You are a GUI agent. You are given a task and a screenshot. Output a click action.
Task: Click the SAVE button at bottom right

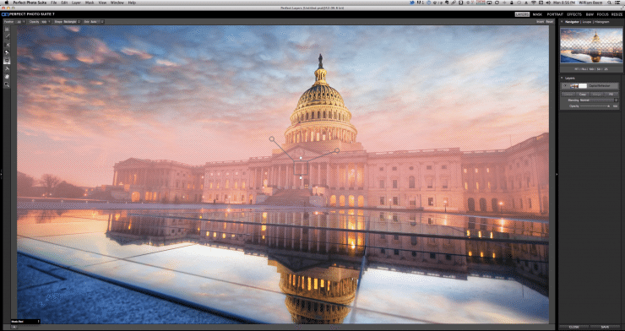pos(605,327)
